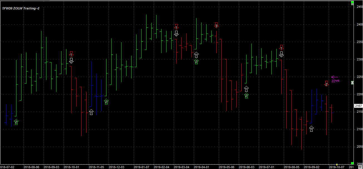The width and height of the screenshot is (363, 169).
Task: Click the red arrow marked 3
Action: pyautogui.click(x=216, y=25)
